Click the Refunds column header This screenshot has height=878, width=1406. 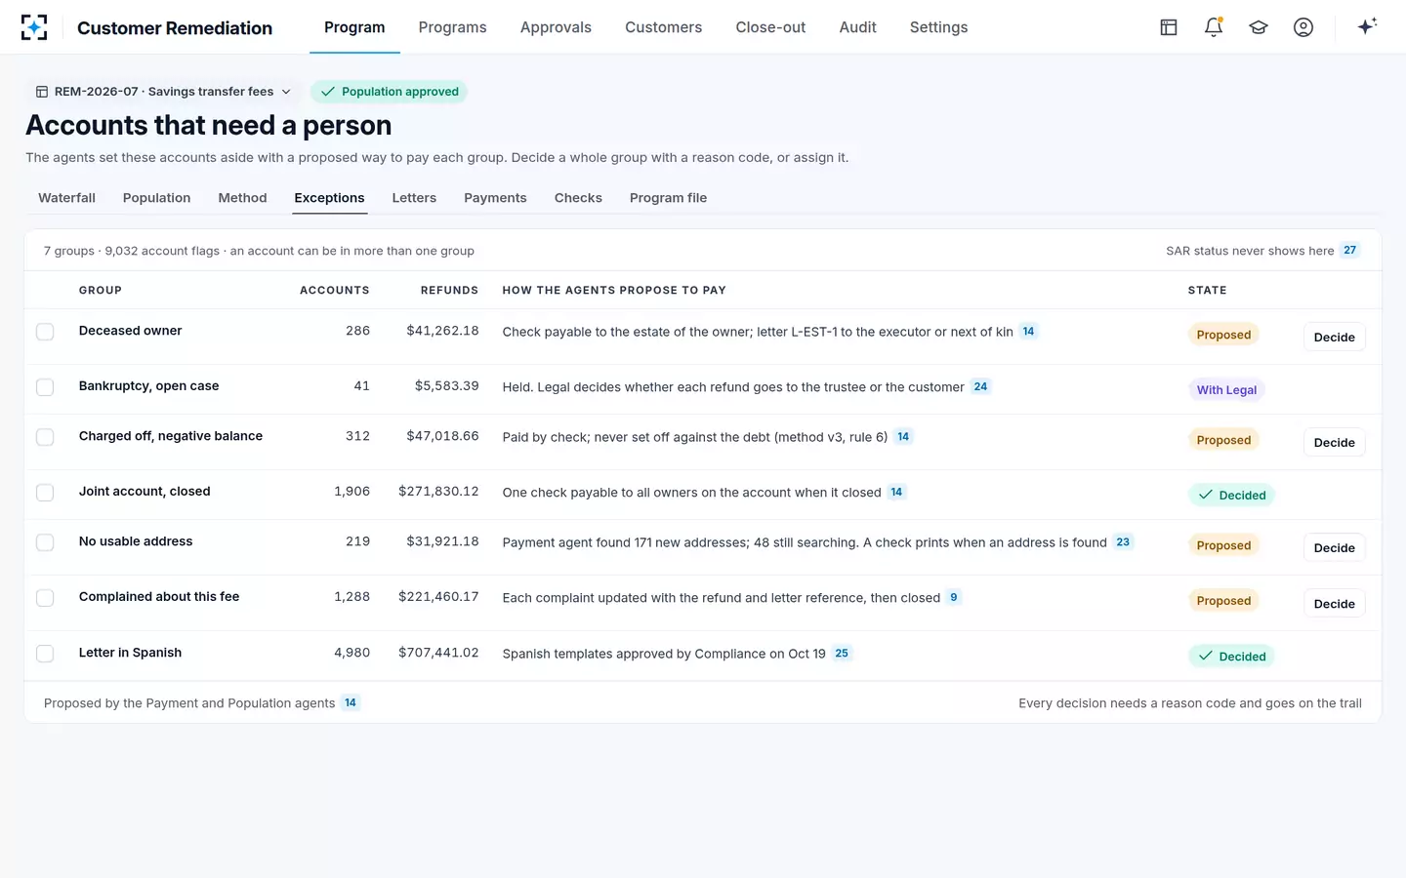[449, 291]
